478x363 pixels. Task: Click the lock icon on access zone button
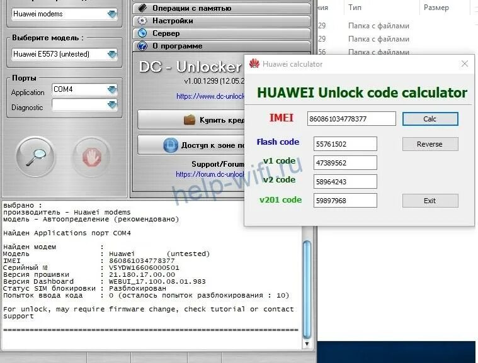pyautogui.click(x=171, y=145)
